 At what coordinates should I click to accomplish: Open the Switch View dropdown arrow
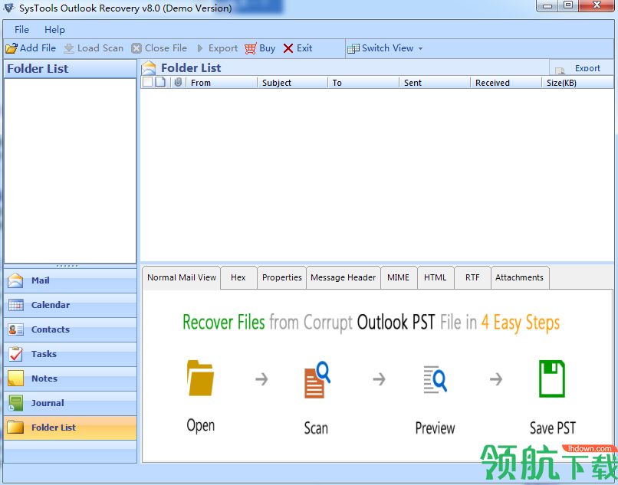tap(420, 49)
